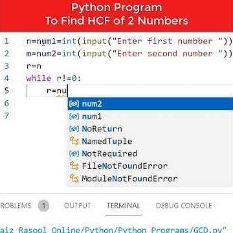Click the variable icon beside NotRequired

(74, 153)
